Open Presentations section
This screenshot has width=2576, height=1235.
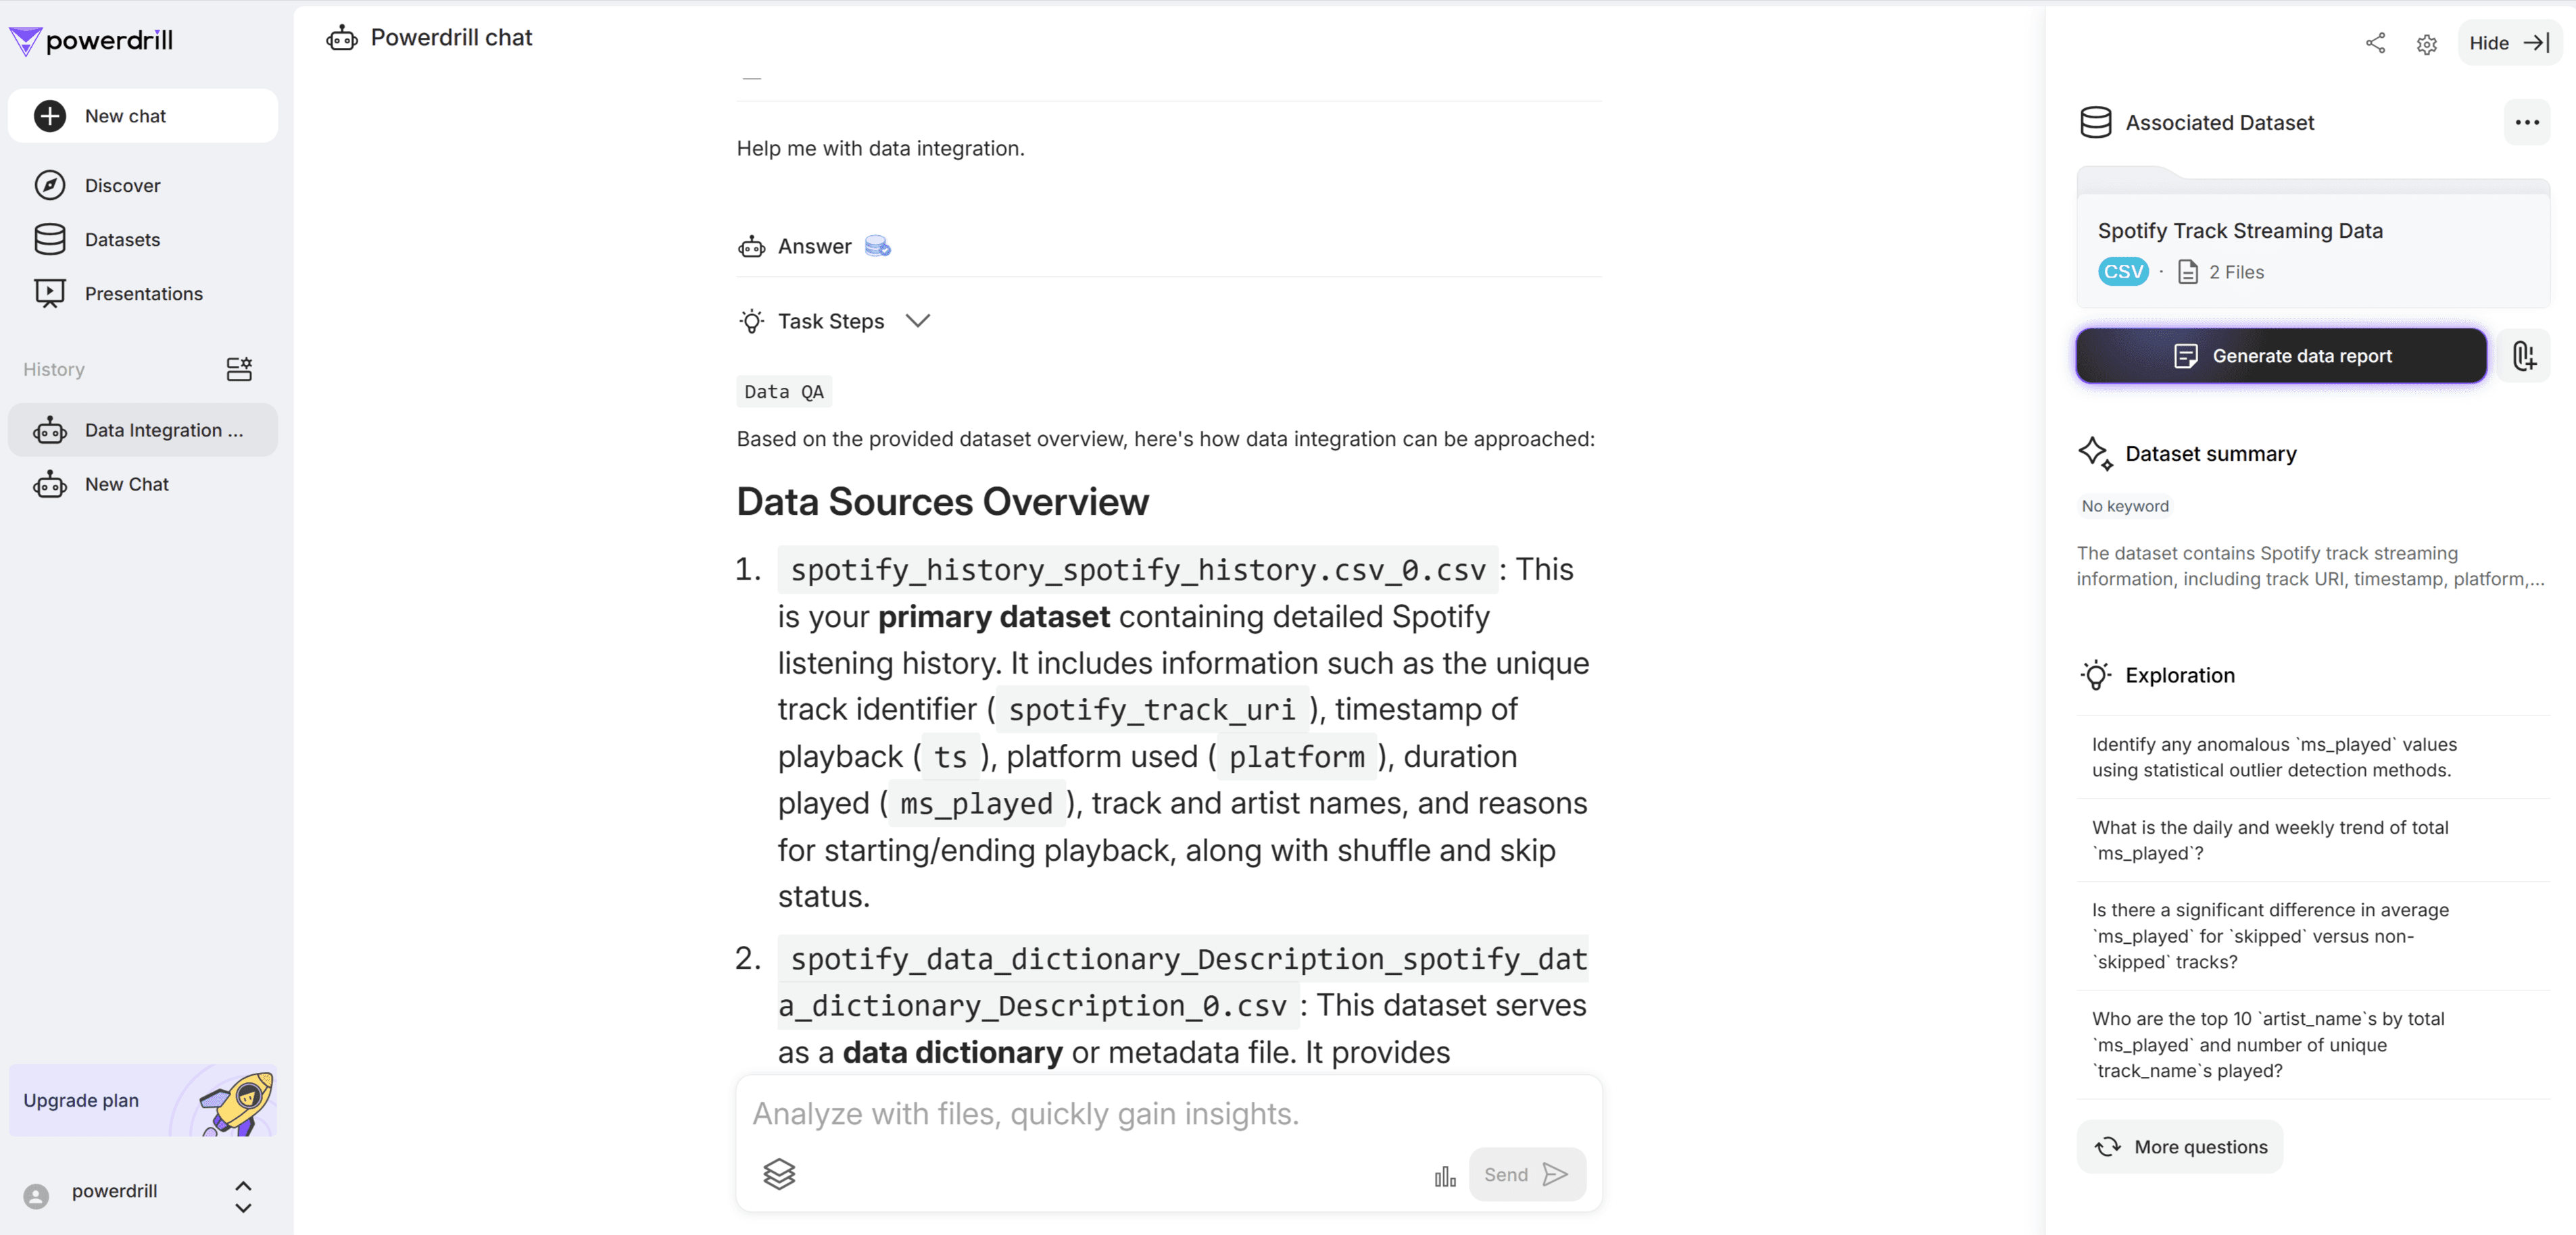point(143,293)
